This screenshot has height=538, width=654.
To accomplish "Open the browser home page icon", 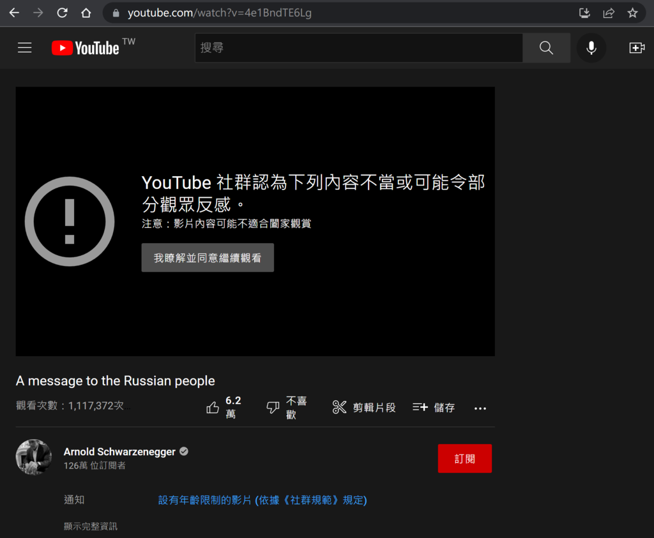I will (86, 13).
